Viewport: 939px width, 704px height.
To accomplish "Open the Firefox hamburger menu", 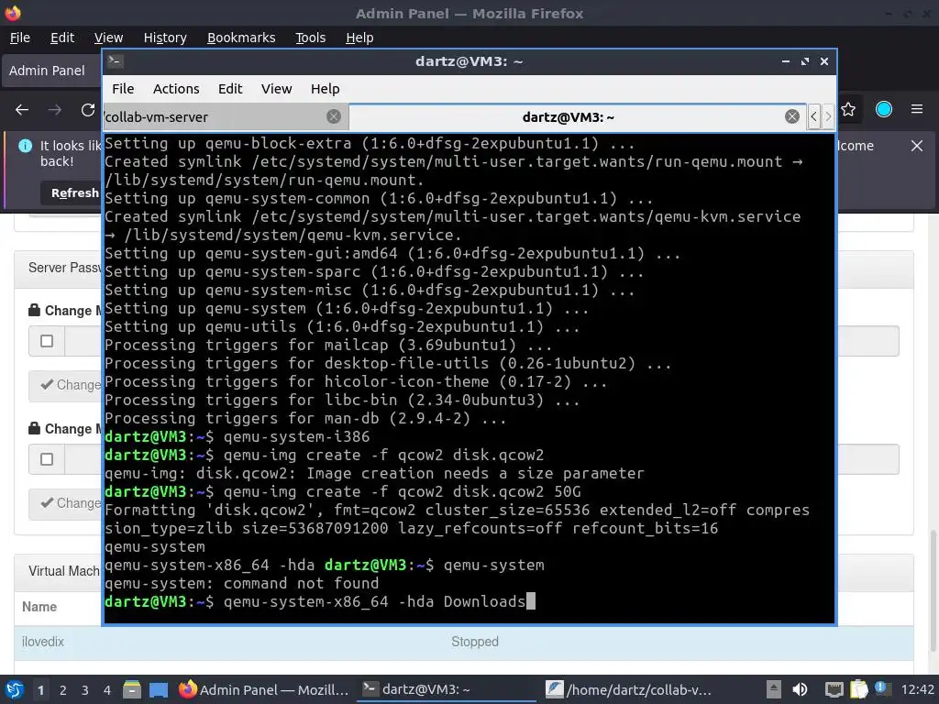I will pos(916,110).
